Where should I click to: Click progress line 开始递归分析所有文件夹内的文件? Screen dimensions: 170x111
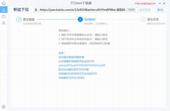click(78, 74)
